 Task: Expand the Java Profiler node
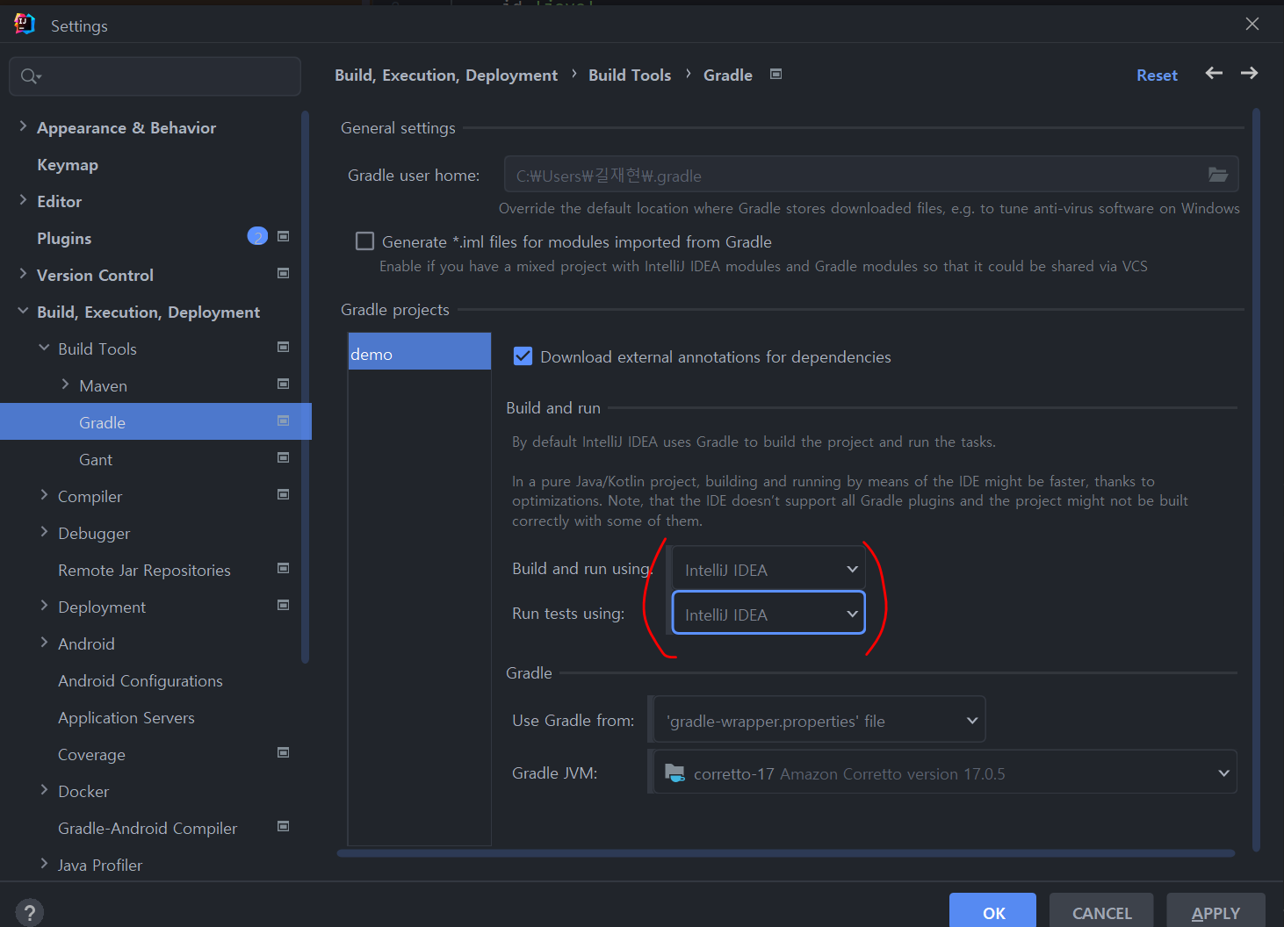(x=44, y=864)
